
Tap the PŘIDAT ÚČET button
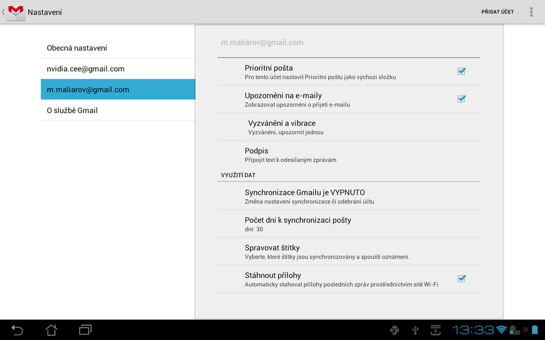(x=497, y=11)
